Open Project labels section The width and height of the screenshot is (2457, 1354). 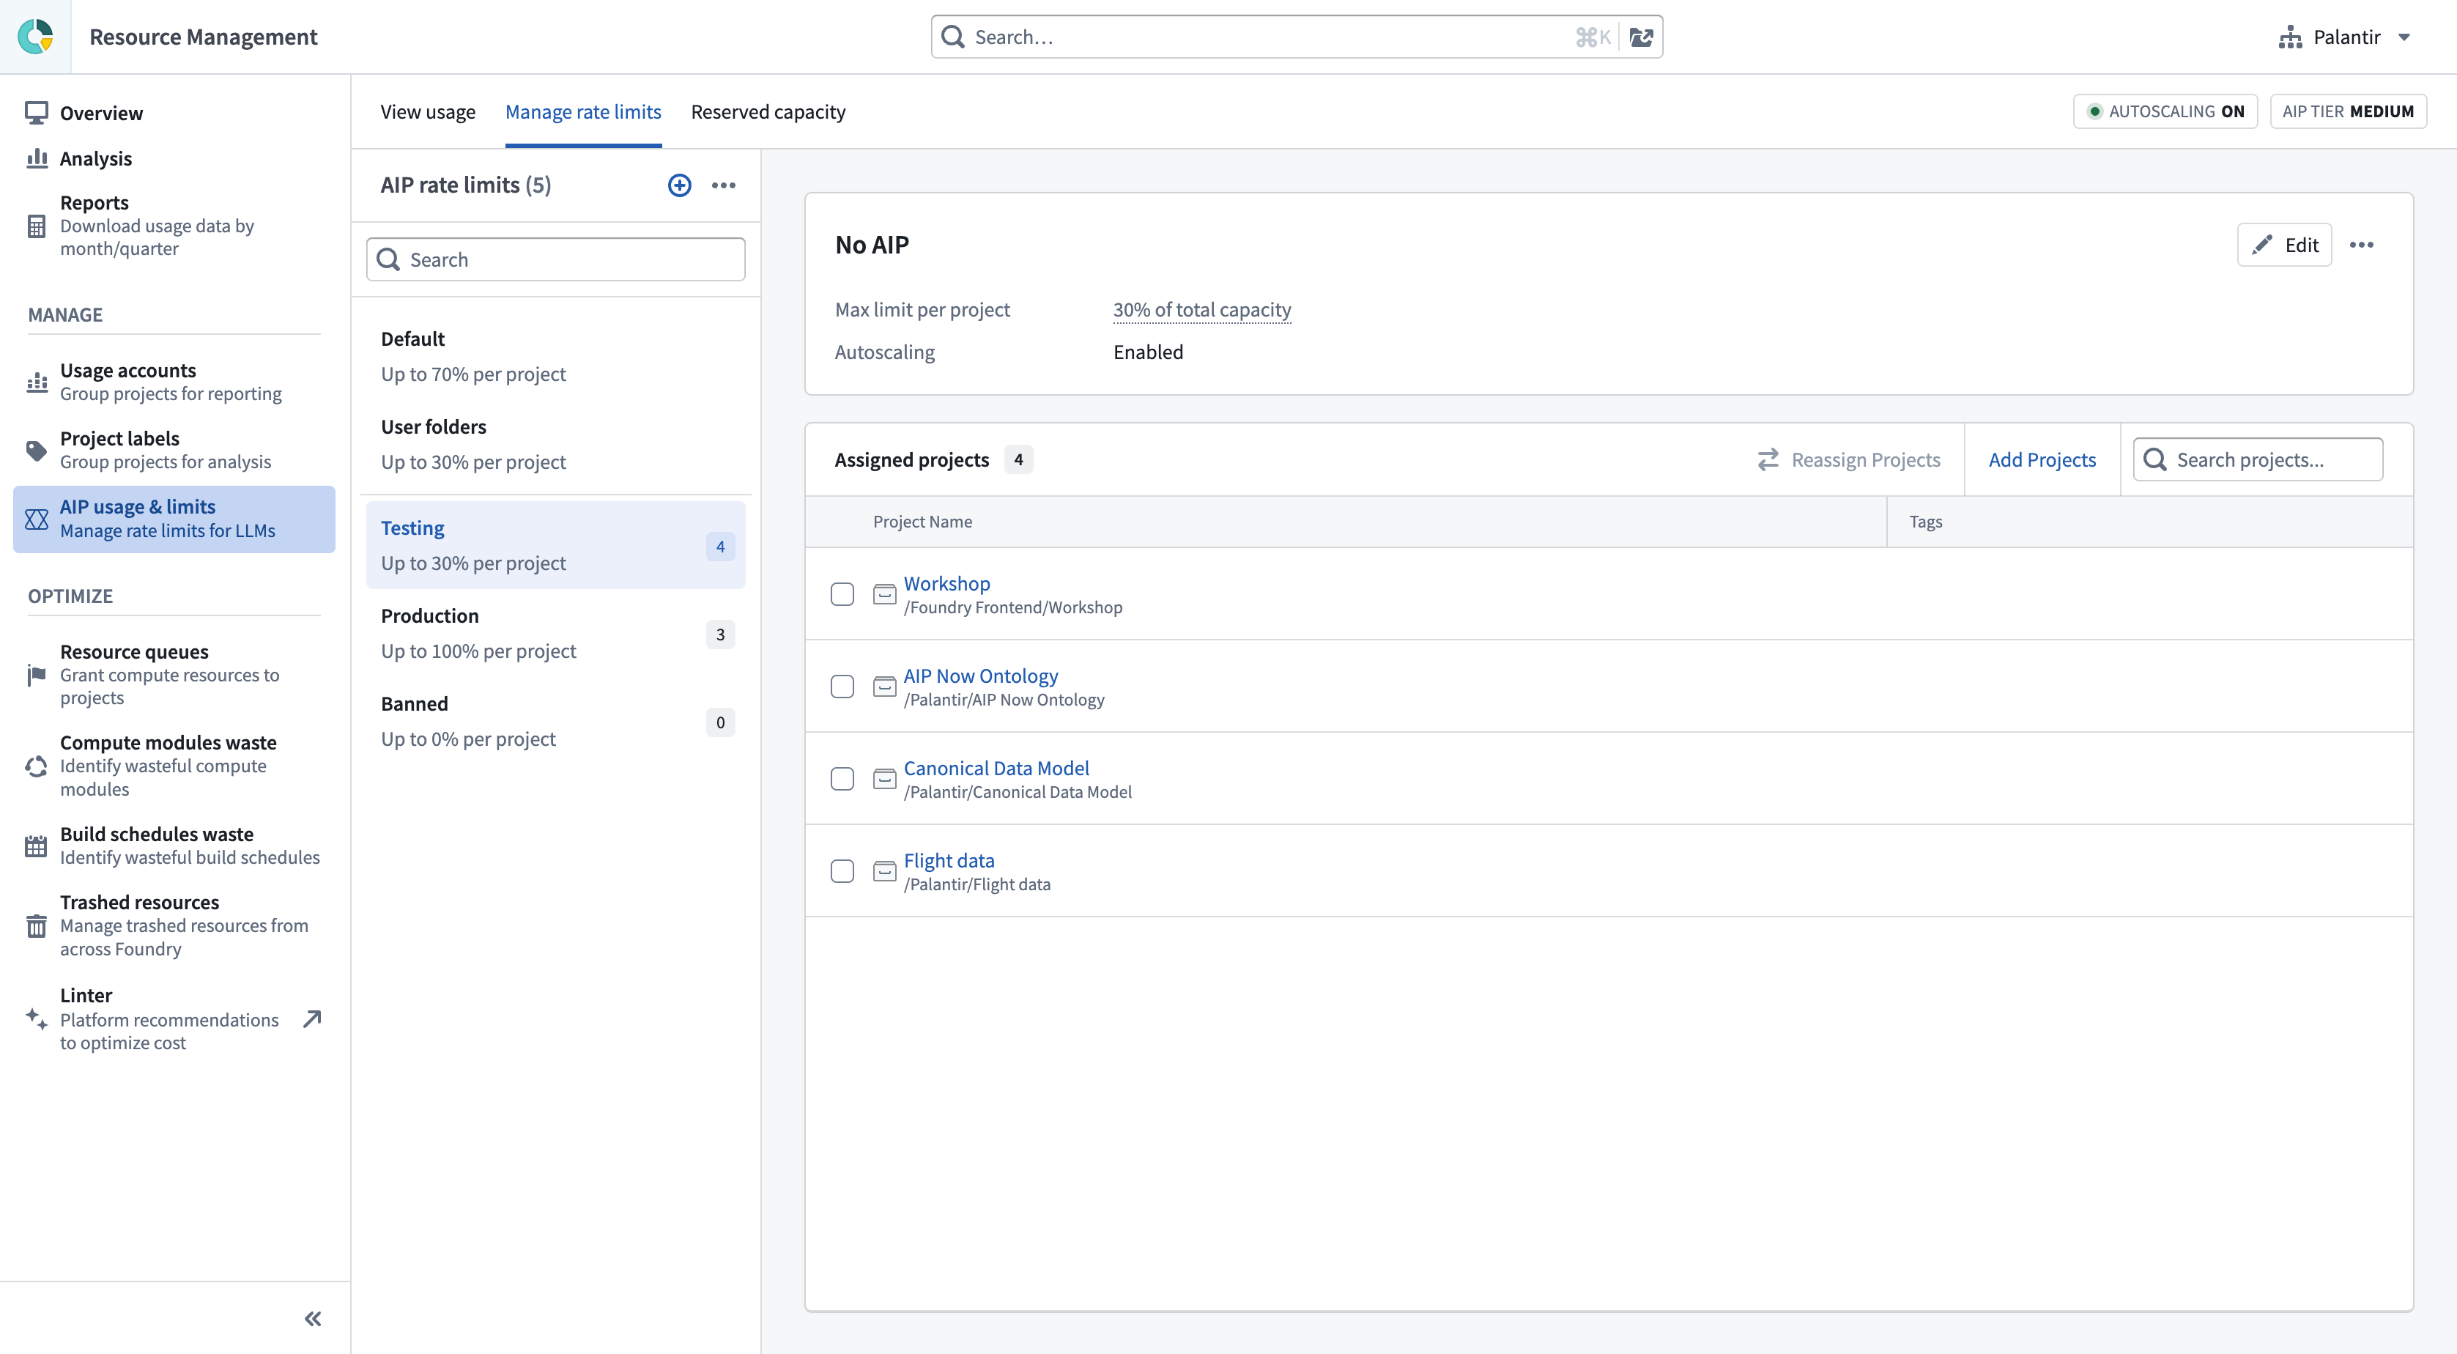click(x=174, y=451)
